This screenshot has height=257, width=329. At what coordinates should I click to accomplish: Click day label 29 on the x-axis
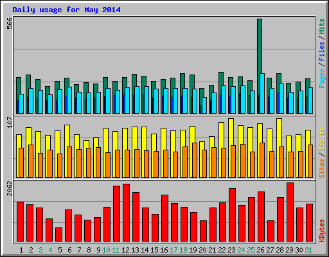[x=289, y=250]
